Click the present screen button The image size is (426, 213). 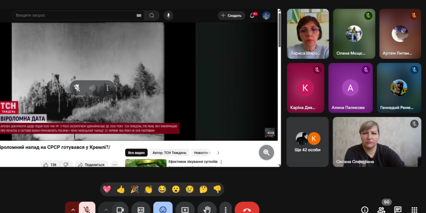point(185,209)
